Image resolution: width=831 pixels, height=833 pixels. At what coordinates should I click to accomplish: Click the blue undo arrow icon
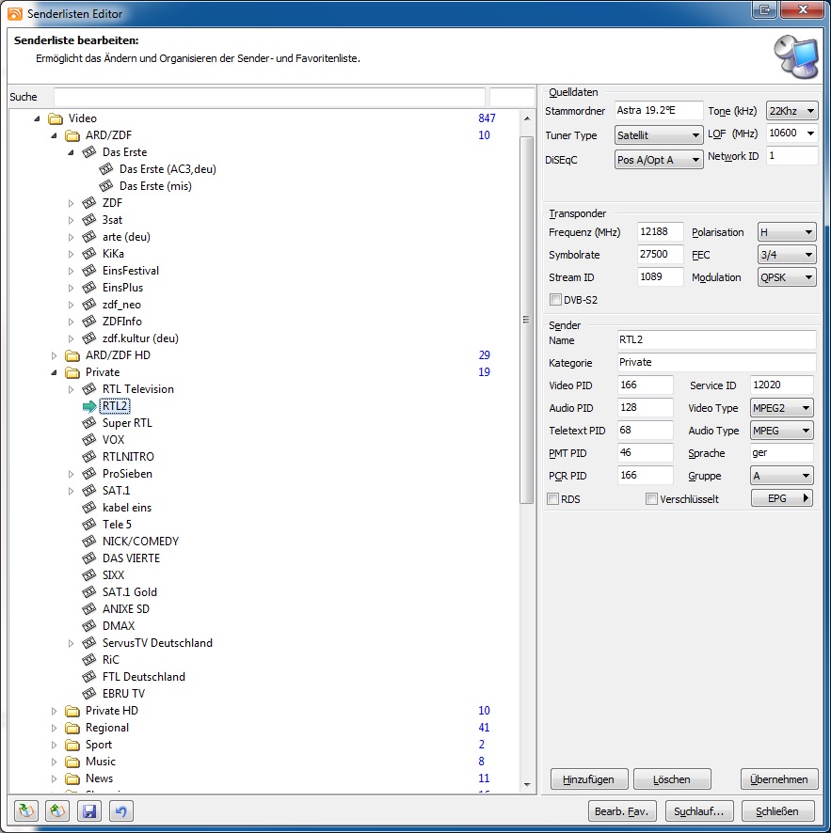point(121,810)
